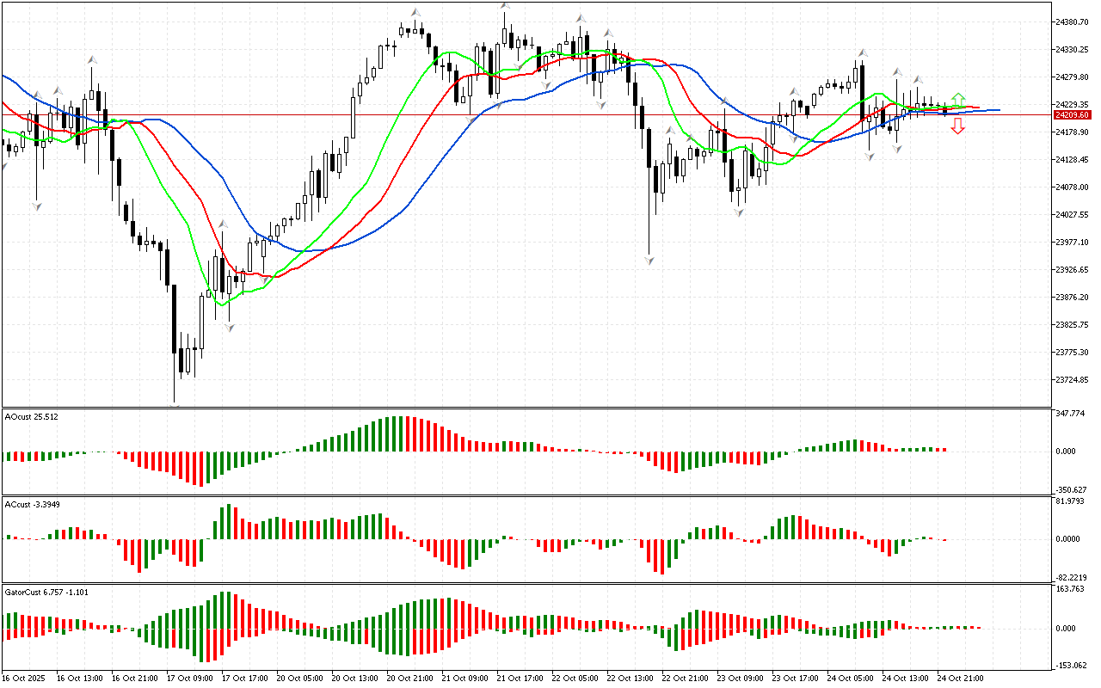Click the fractal marker below the 16 Oct long wick

[37, 206]
